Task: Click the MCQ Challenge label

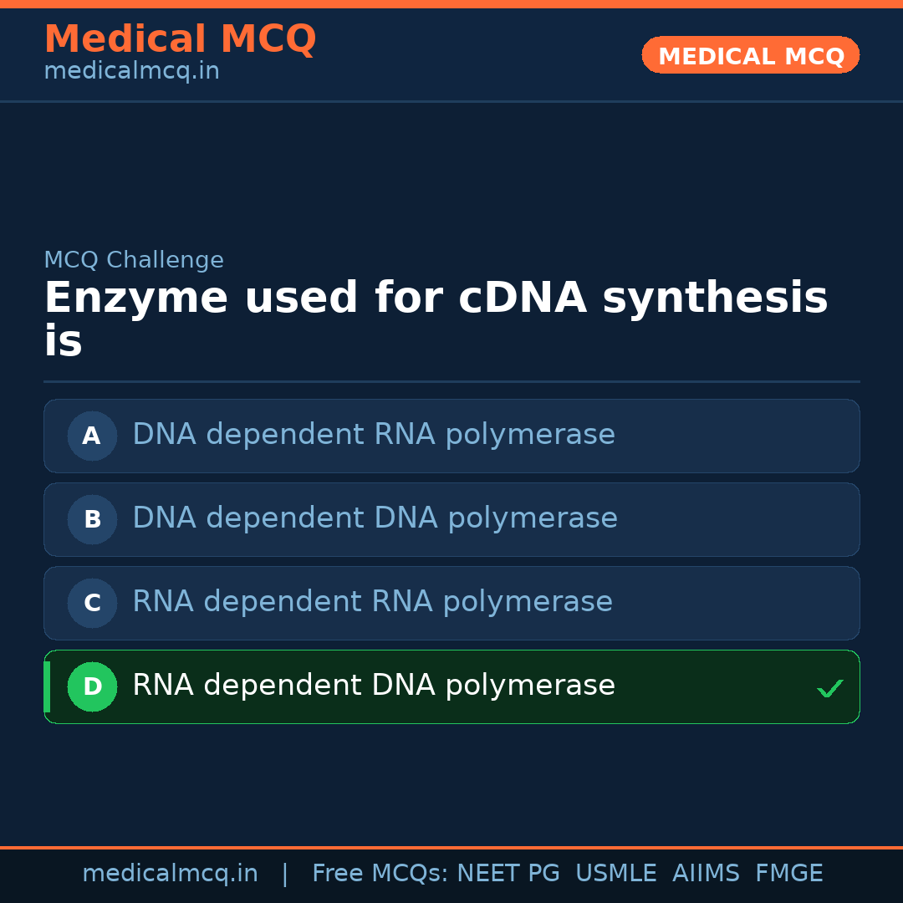Action: click(134, 260)
